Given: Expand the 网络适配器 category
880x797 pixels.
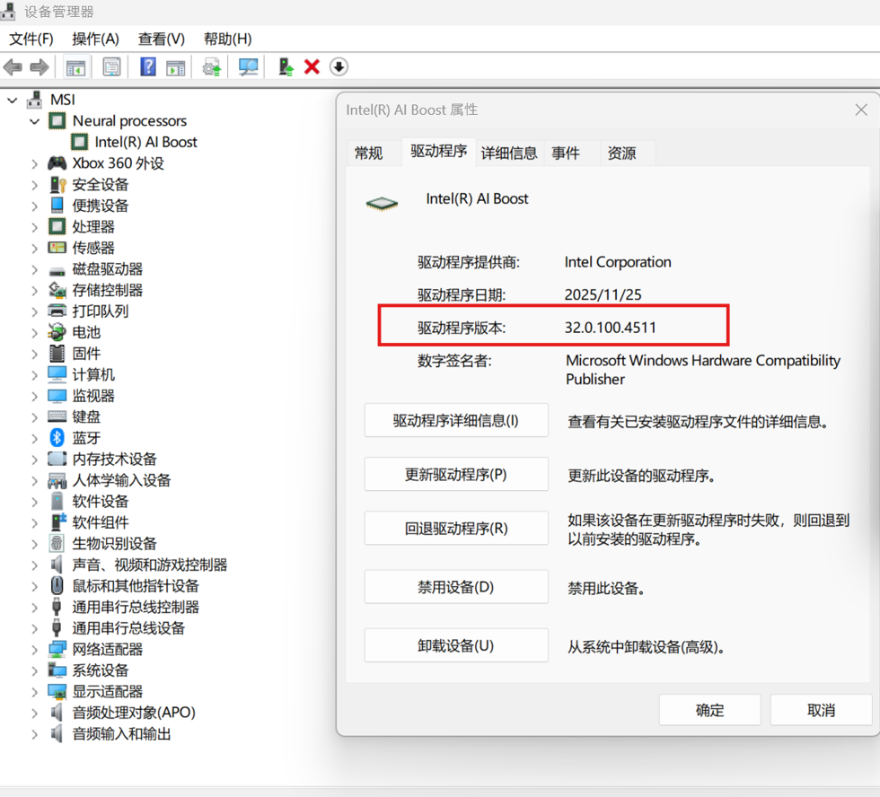Looking at the screenshot, I should point(35,650).
